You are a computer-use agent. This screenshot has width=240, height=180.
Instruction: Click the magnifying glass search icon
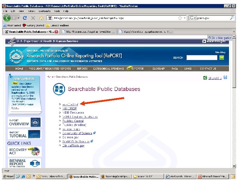[232, 18]
